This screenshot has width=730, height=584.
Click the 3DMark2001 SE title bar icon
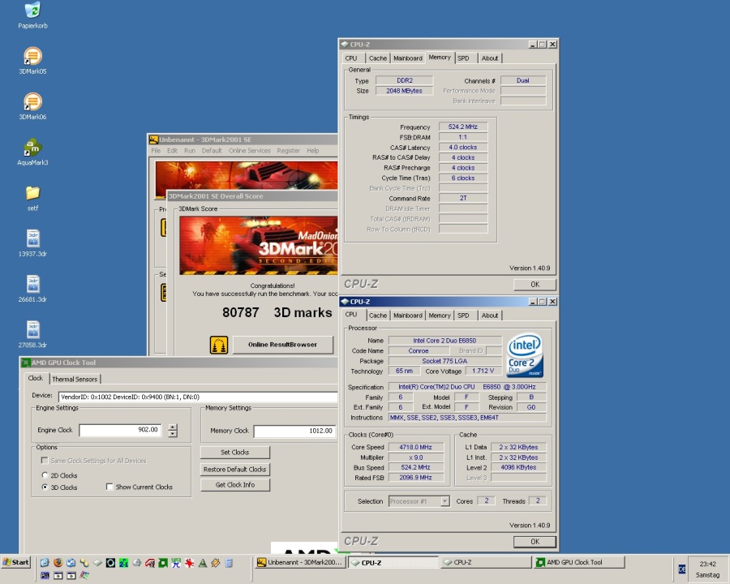coord(153,140)
